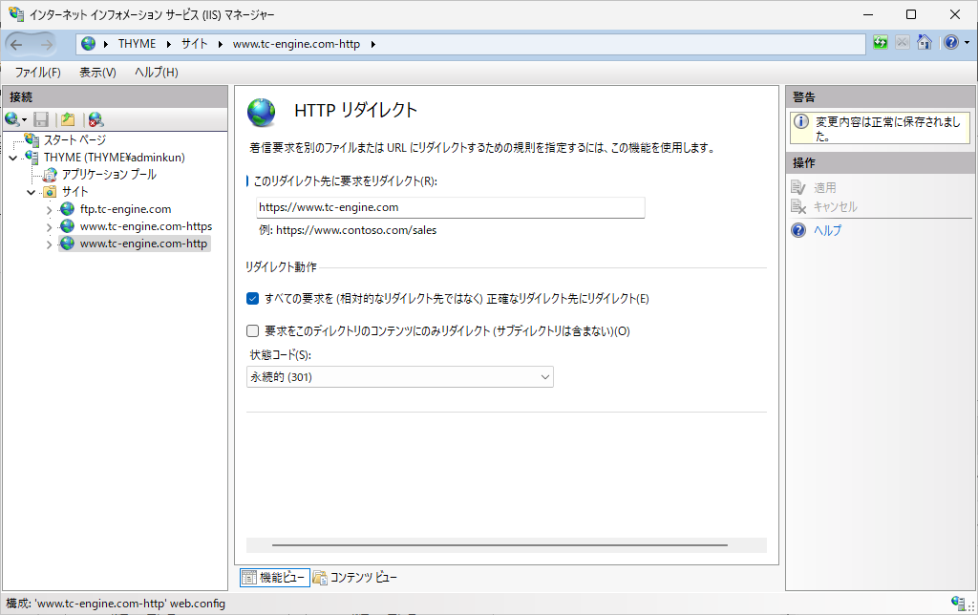
Task: Select the スタート ページ tree item
Action: tap(74, 139)
